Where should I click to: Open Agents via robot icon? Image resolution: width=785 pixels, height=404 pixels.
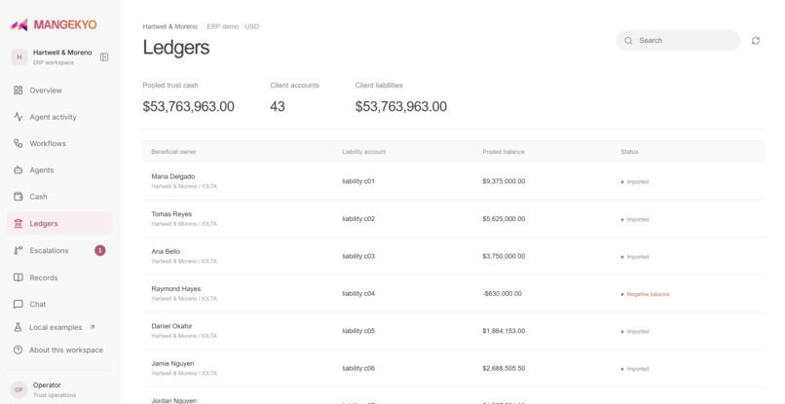(x=19, y=170)
